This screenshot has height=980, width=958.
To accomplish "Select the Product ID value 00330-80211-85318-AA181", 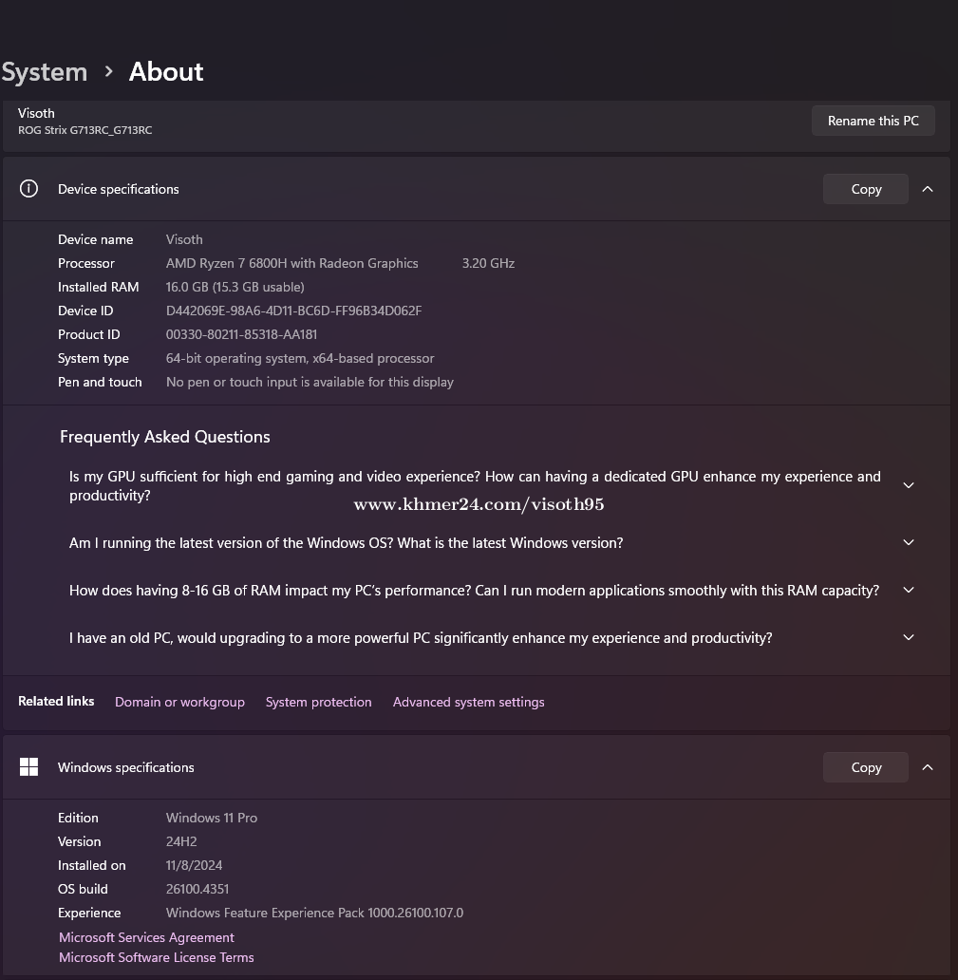I will tap(241, 334).
